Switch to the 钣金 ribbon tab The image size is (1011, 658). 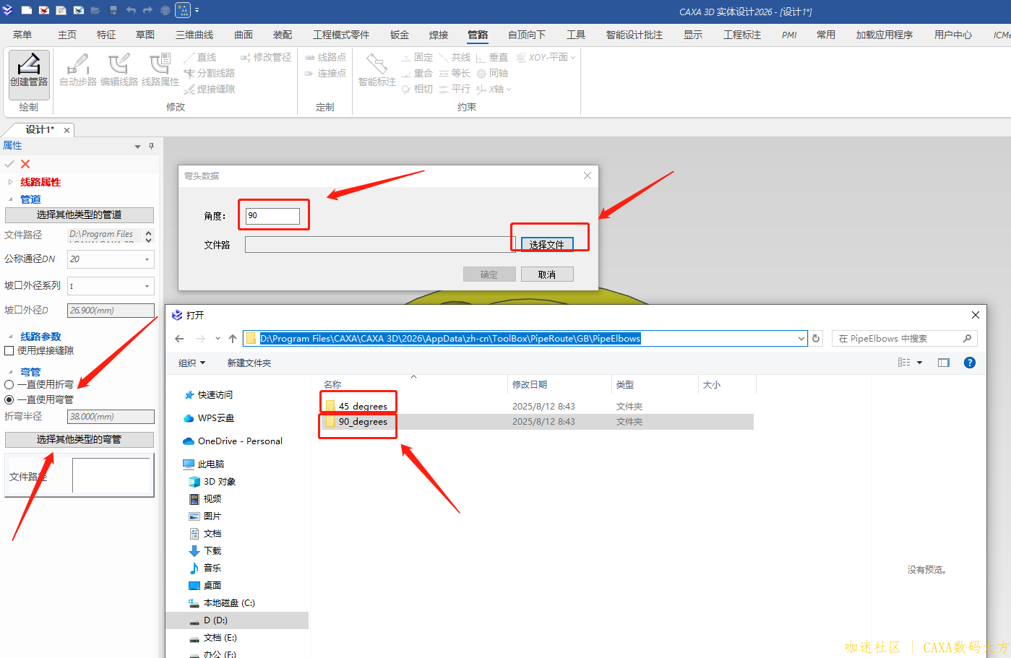(x=400, y=35)
